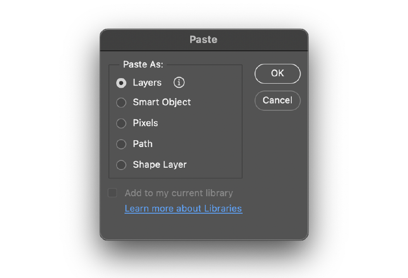This screenshot has width=408, height=278.
Task: Click the Smart Object option label text
Action: [162, 102]
